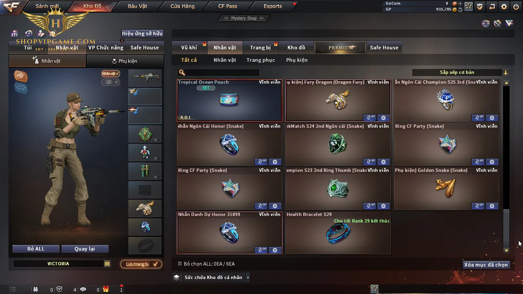Click GP repair icon on Fury Dragon item

(369, 118)
